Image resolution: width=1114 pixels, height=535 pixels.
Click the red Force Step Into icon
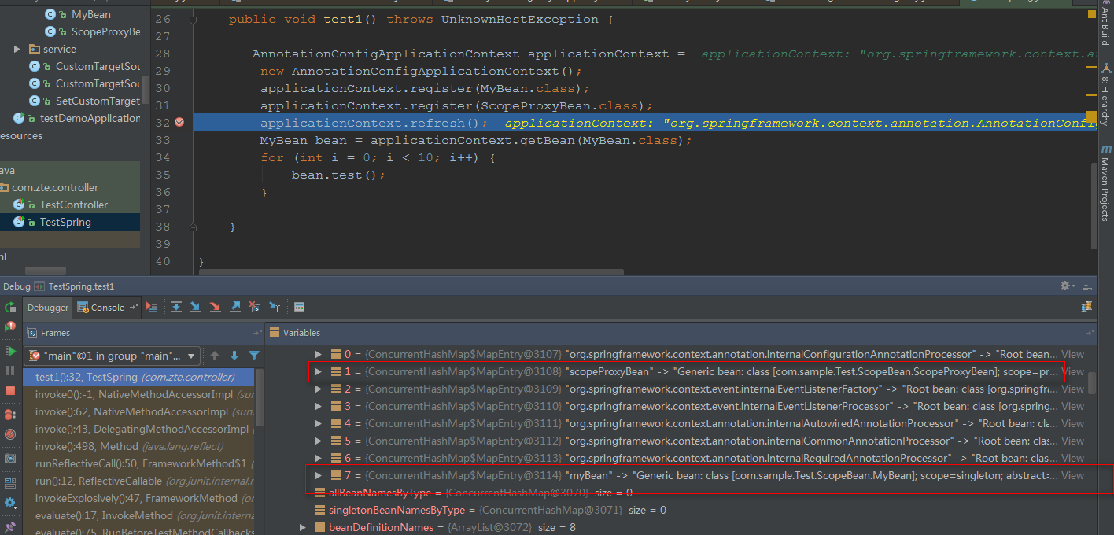pyautogui.click(x=215, y=307)
